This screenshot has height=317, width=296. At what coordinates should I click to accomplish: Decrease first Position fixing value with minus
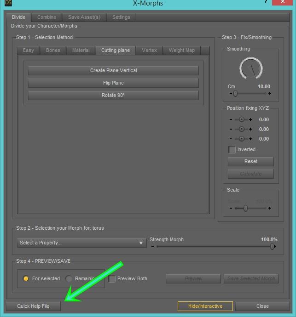[231, 119]
